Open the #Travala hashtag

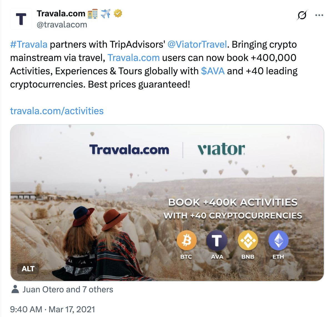point(29,44)
